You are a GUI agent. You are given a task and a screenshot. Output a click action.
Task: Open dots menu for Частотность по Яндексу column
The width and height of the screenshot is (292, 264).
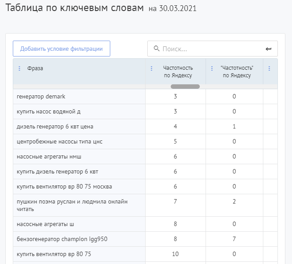click(x=152, y=68)
